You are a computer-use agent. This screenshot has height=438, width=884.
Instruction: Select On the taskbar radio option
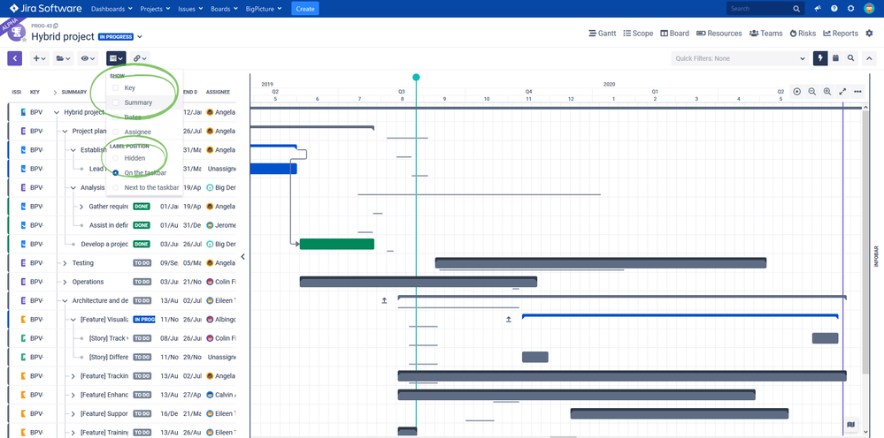coord(116,172)
